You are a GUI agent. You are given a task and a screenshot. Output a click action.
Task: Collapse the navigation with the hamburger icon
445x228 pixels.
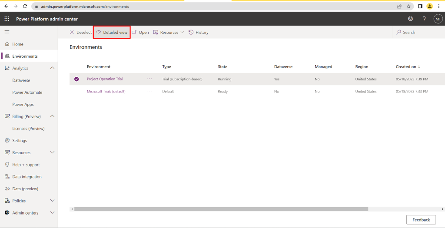(x=7, y=32)
